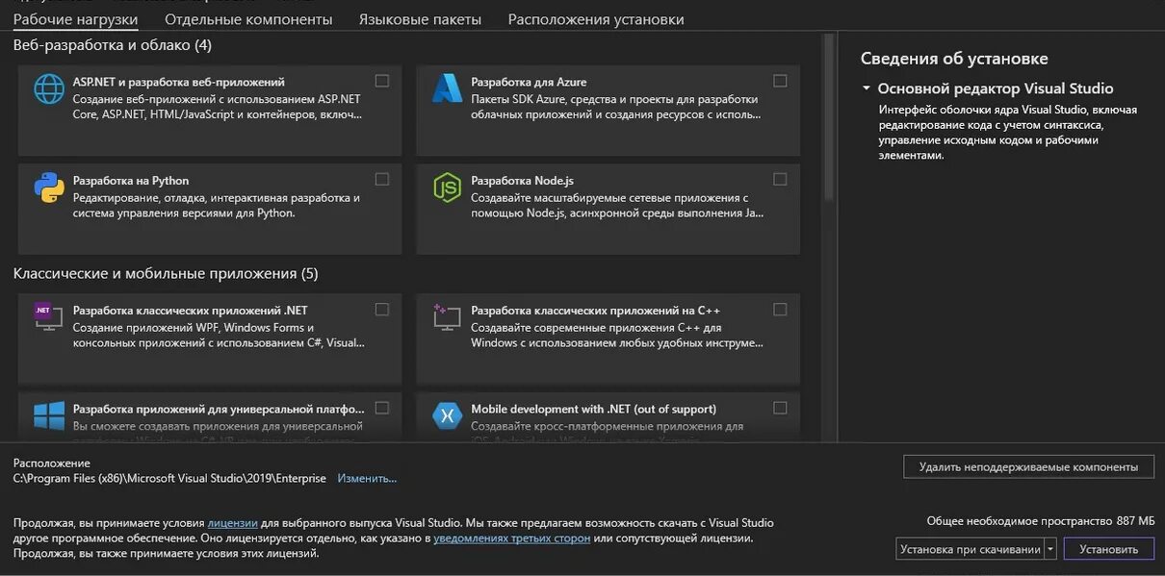Click the Xamarin mobile development icon
1165x576 pixels.
[447, 415]
